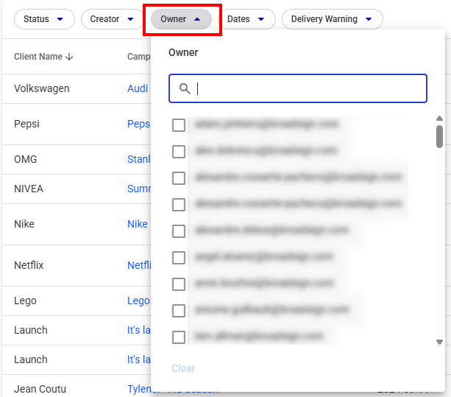The height and width of the screenshot is (397, 451).
Task: Click the scroll-down arrow of the owner list
Action: coord(439,342)
